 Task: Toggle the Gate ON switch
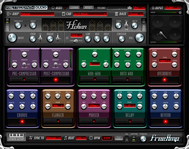[7, 21]
